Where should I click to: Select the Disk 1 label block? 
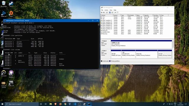click(x=105, y=54)
